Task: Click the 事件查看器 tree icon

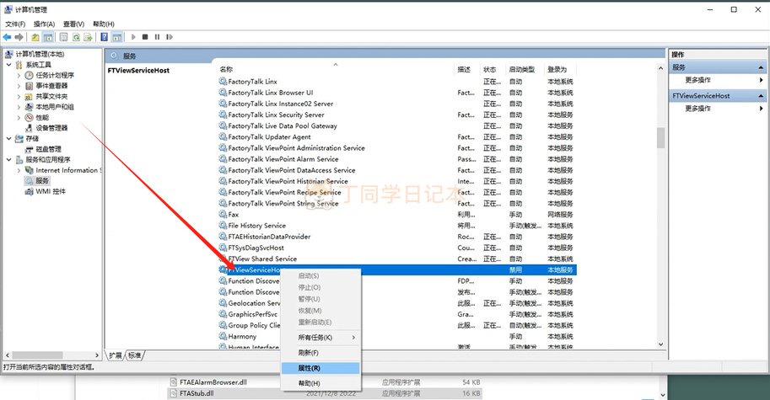Action: pyautogui.click(x=30, y=86)
